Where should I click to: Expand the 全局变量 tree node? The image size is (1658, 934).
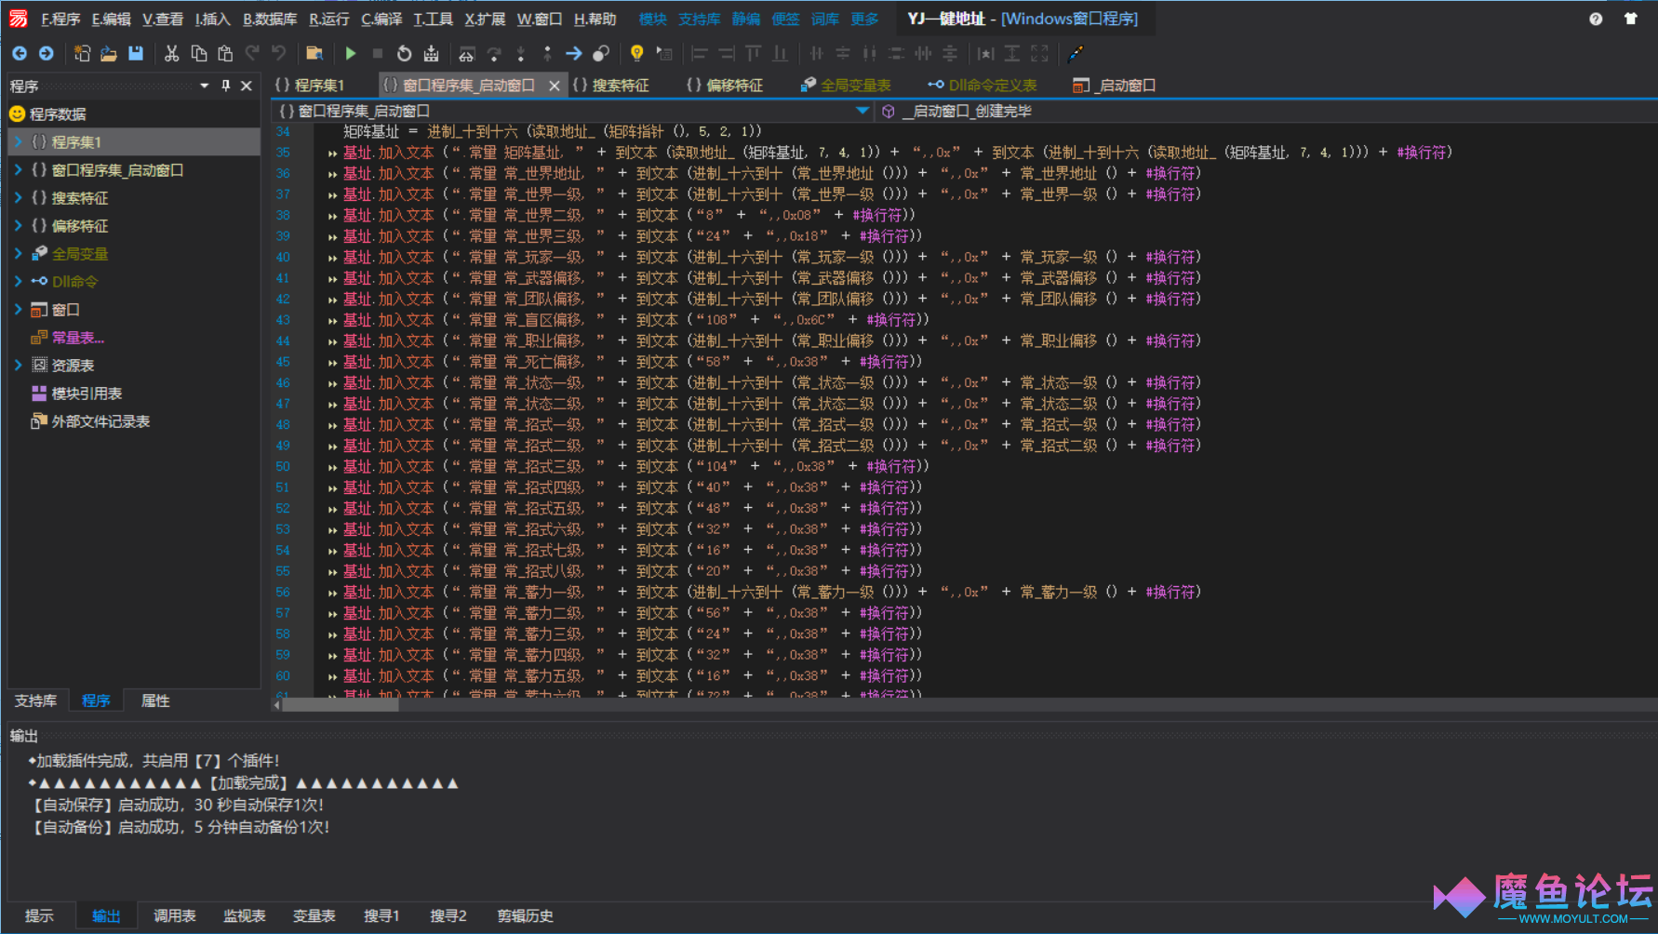coord(18,254)
